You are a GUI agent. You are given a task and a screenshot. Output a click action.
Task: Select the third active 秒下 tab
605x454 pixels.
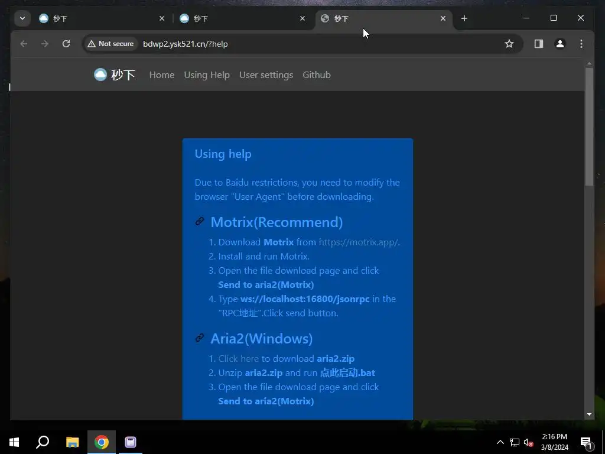382,18
